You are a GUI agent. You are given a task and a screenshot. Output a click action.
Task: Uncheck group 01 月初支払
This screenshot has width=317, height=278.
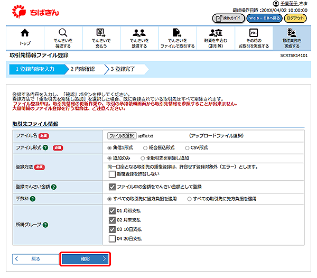click(x=112, y=211)
